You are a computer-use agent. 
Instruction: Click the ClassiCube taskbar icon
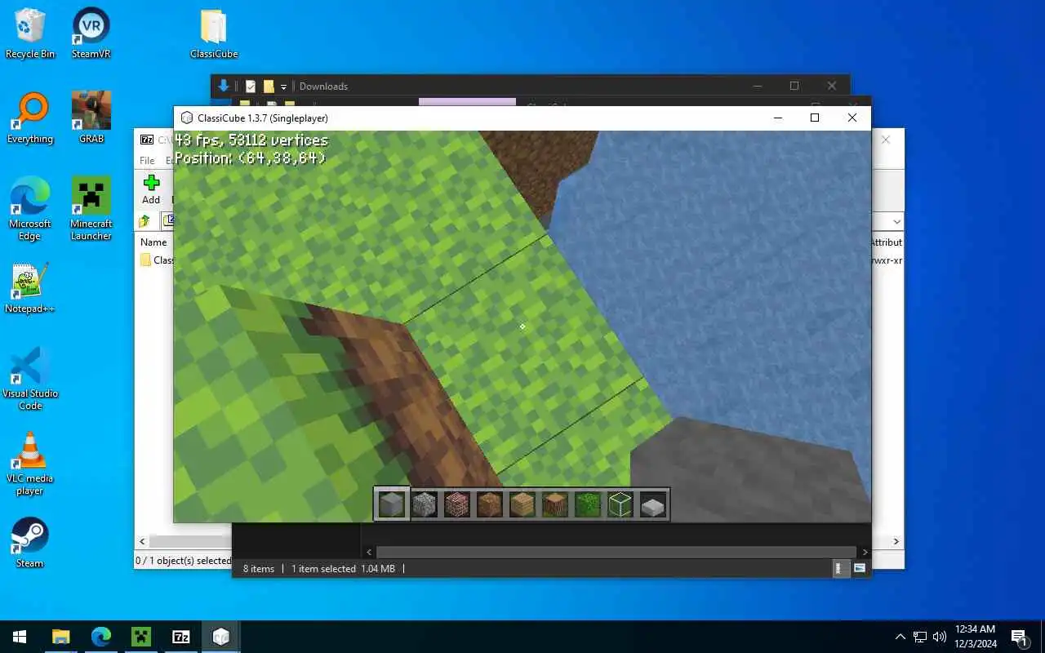pos(221,637)
